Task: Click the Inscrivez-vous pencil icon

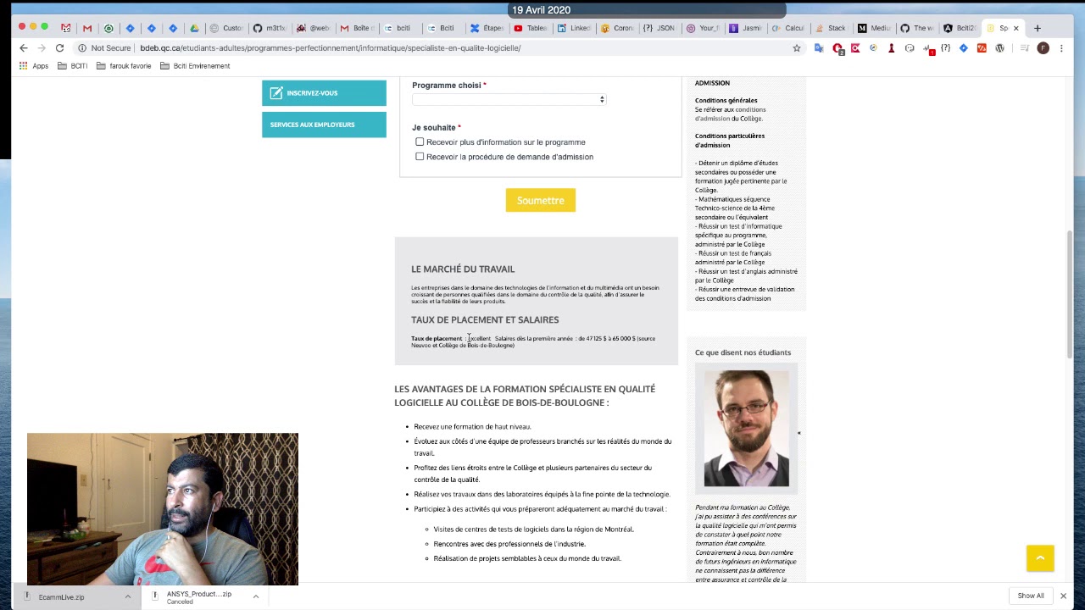Action: point(276,93)
